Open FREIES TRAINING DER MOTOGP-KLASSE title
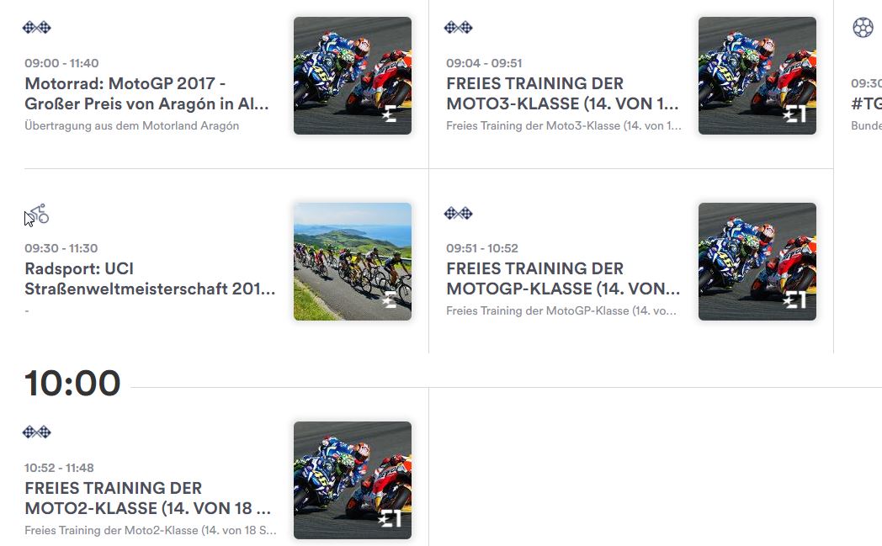This screenshot has height=546, width=882. 563,278
